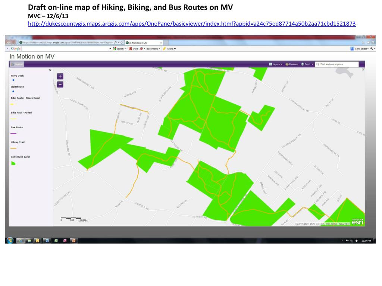The image size is (382, 286).
Task: Click the map search magnifier icon
Action: tap(318, 64)
